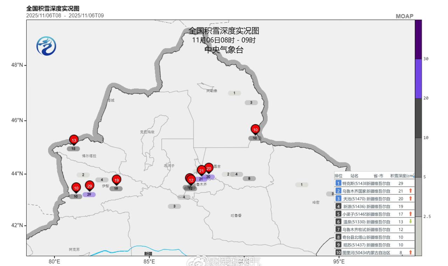Screen dimensions: 448x266
Task: Click the dark rank 6 badge beside 温泉
Action: coord(338,221)
